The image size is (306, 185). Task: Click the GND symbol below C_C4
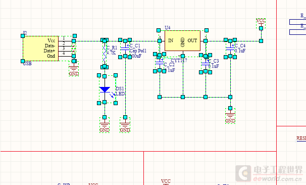pyautogui.click(x=230, y=116)
